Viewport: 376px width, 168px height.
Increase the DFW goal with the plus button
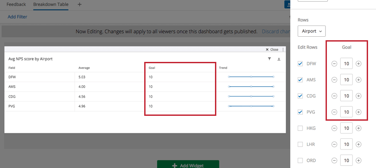(358, 64)
